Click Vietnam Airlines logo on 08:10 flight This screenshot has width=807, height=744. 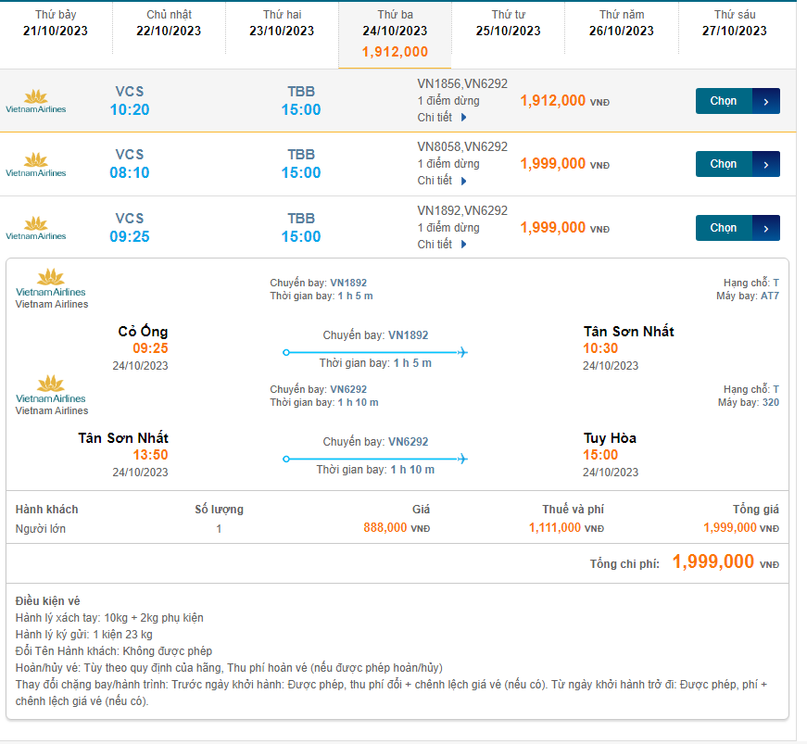coord(36,164)
